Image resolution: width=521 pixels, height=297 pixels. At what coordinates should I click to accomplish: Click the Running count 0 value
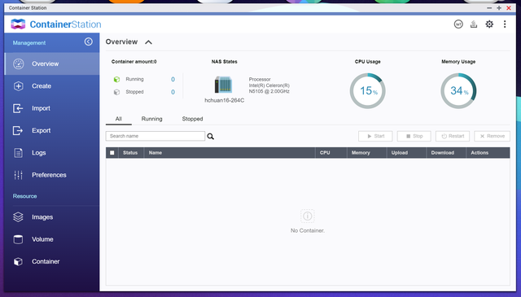coord(173,80)
